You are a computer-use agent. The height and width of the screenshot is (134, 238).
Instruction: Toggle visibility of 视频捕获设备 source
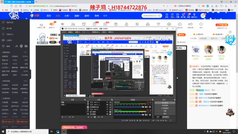tap(107, 107)
